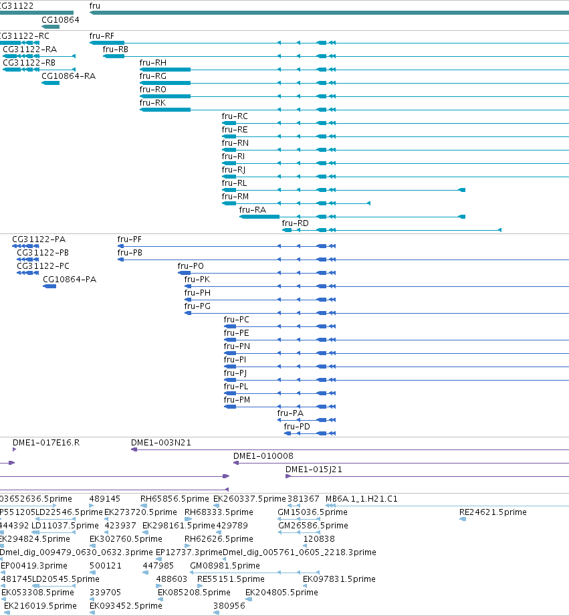Screen dimensions: 569x616
Task: Open the "MB6A.1_1.H21.C1" feature label
Action: pos(362,498)
